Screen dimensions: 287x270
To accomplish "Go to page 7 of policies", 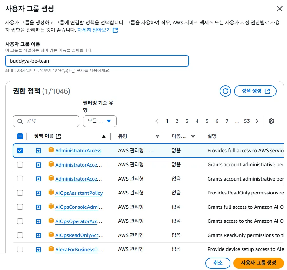I will [x=227, y=121].
